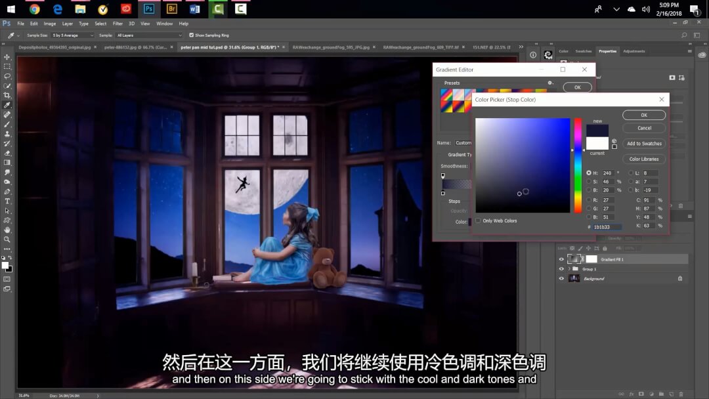Open Adobe Bridge from the taskbar
The image size is (709, 399).
click(x=172, y=9)
